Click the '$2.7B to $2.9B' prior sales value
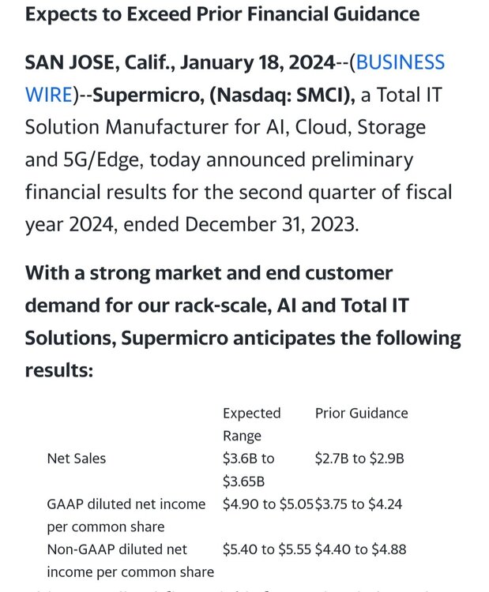 click(359, 458)
